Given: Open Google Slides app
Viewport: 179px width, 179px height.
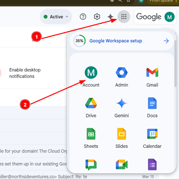Looking at the screenshot, I should click(x=122, y=138).
